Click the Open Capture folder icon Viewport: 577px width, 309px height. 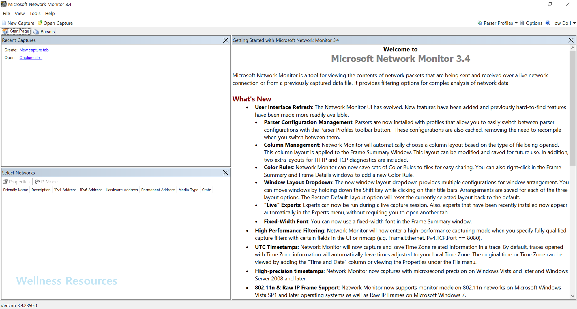[40, 23]
